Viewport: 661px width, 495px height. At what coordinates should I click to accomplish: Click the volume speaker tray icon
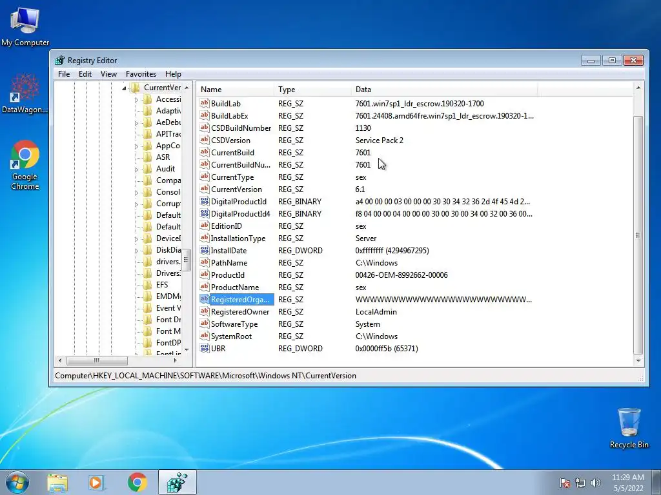[x=596, y=483]
